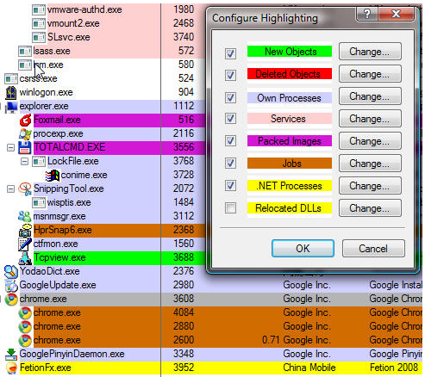The width and height of the screenshot is (425, 377).
Task: Click the TOTALCMD.EXE floppy disk icon
Action: tap(25, 147)
